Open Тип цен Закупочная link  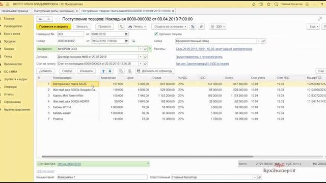(x=202, y=64)
